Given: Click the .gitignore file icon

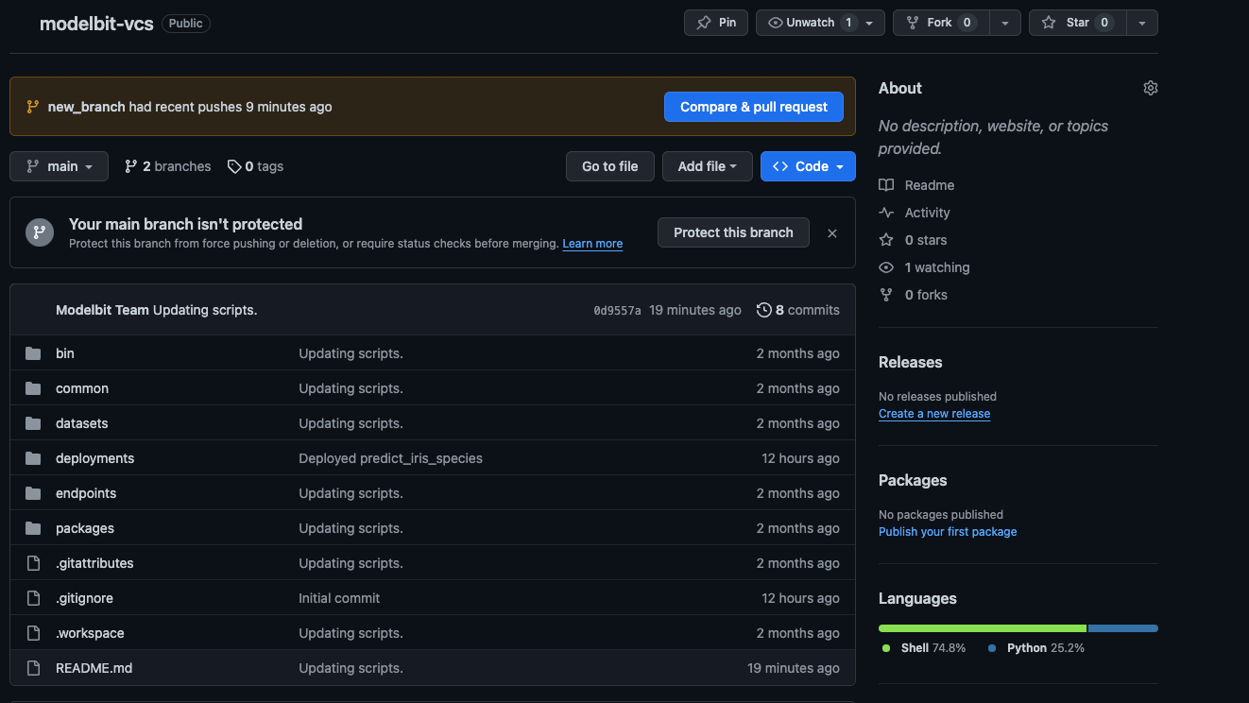Looking at the screenshot, I should pos(34,598).
